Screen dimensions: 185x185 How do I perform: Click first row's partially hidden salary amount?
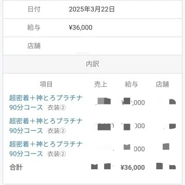133,102
